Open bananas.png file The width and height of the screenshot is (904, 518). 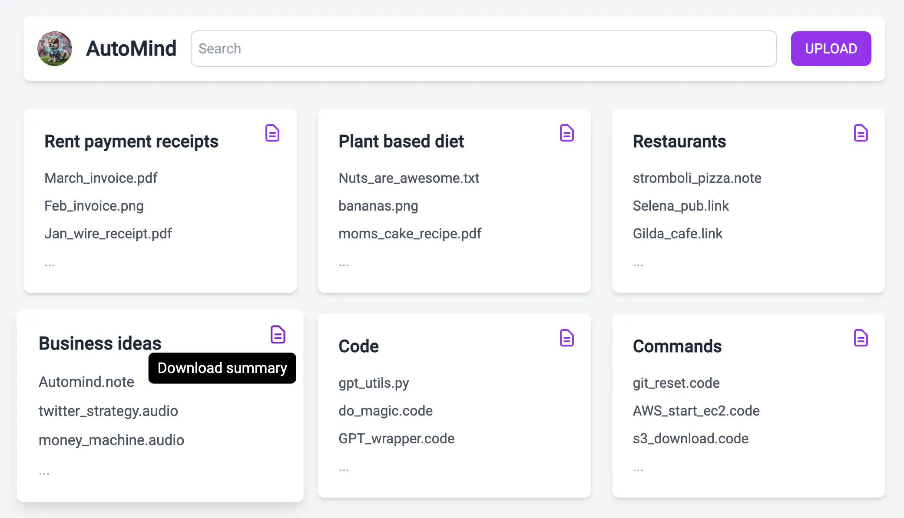click(x=378, y=206)
